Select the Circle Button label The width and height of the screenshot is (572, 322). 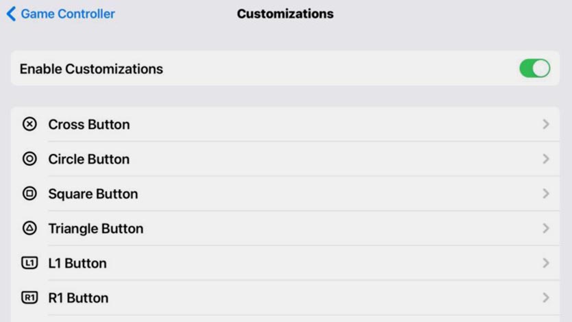[x=88, y=159]
